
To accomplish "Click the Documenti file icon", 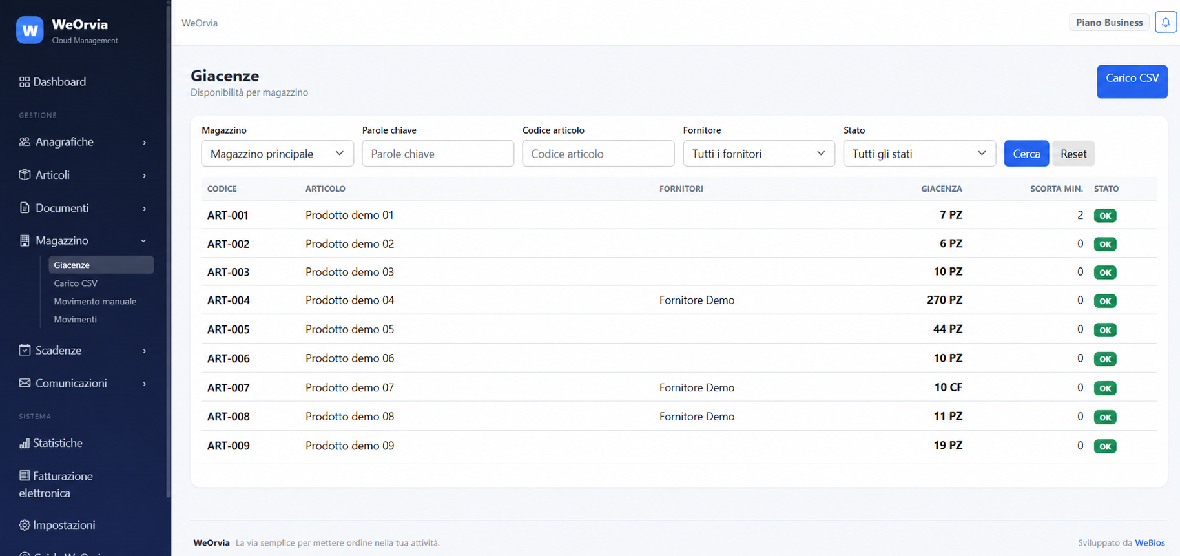I will tap(25, 208).
